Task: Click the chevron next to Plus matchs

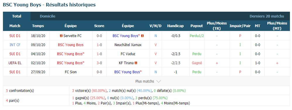Action: pyautogui.click(x=158, y=81)
